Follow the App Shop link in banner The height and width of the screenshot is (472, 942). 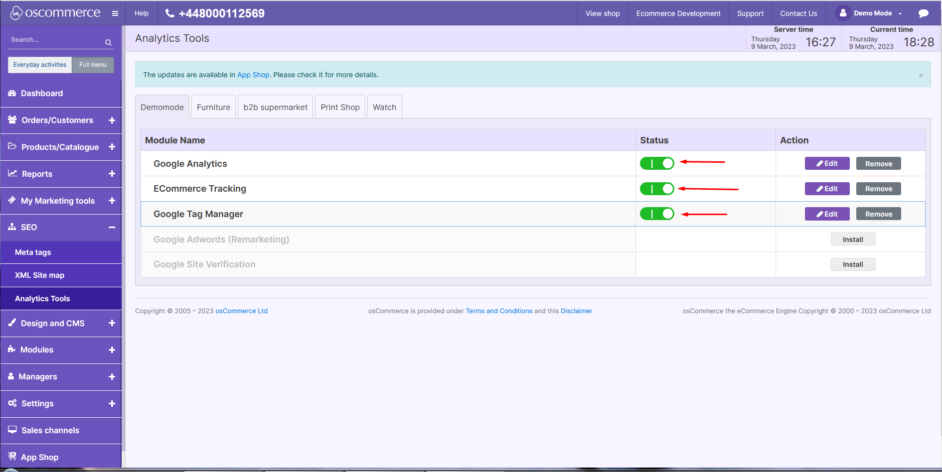(x=253, y=75)
